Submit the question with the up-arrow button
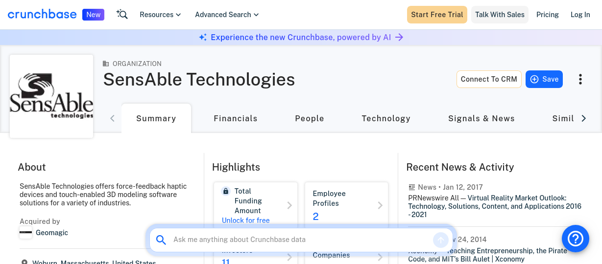Image resolution: width=602 pixels, height=264 pixels. coord(440,240)
